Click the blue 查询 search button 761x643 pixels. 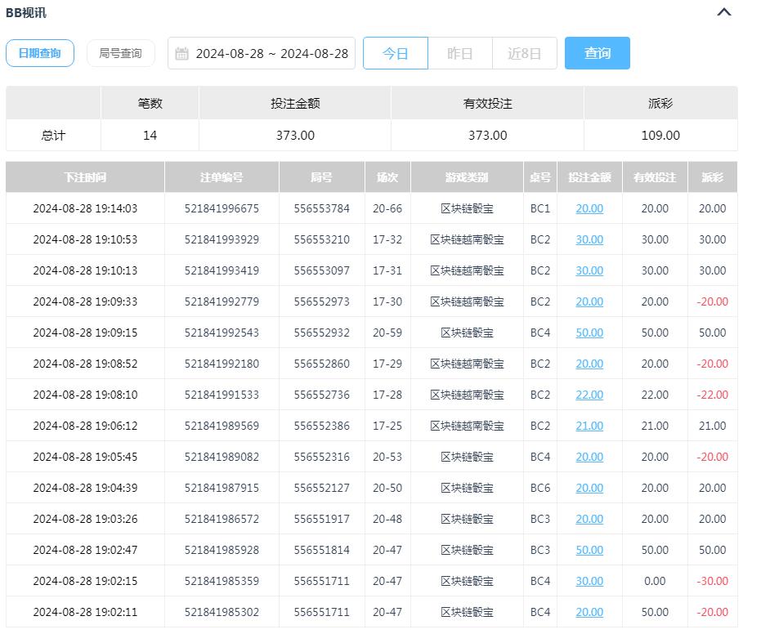(598, 53)
